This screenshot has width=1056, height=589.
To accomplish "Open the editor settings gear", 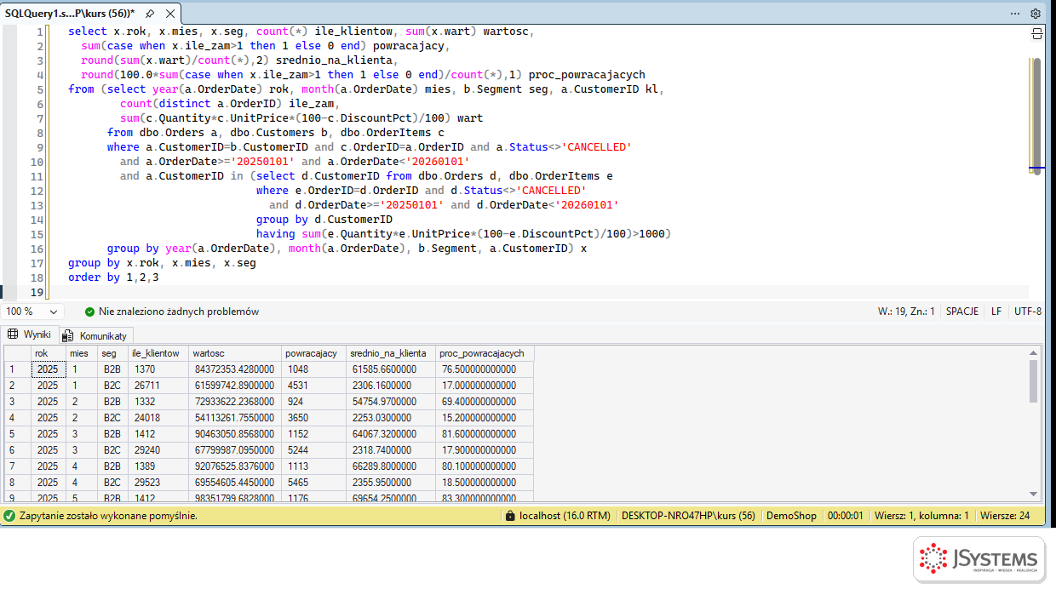I will click(x=1036, y=14).
